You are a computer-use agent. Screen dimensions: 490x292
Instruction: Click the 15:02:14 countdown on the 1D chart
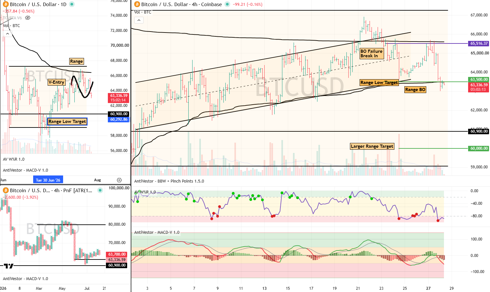coord(118,100)
